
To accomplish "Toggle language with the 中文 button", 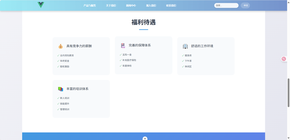I will [245, 5].
